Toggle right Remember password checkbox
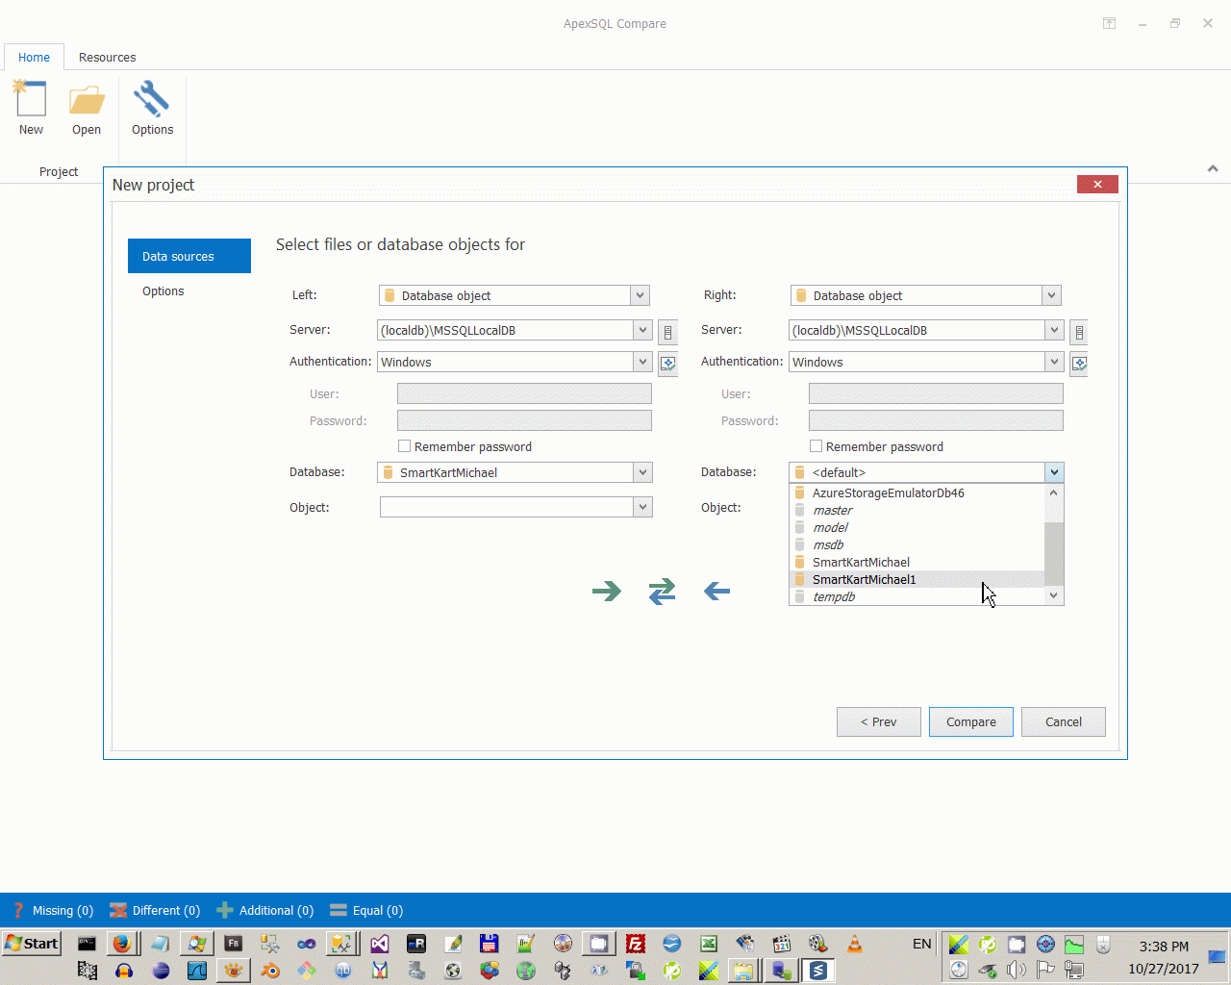Image resolution: width=1231 pixels, height=985 pixels. (x=816, y=446)
